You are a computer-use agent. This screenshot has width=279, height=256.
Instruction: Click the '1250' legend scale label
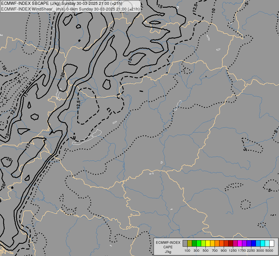point(233,251)
